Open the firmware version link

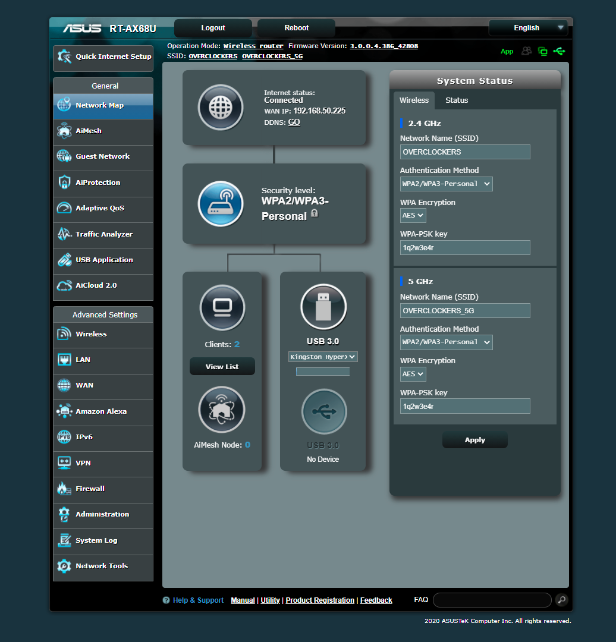(x=384, y=45)
